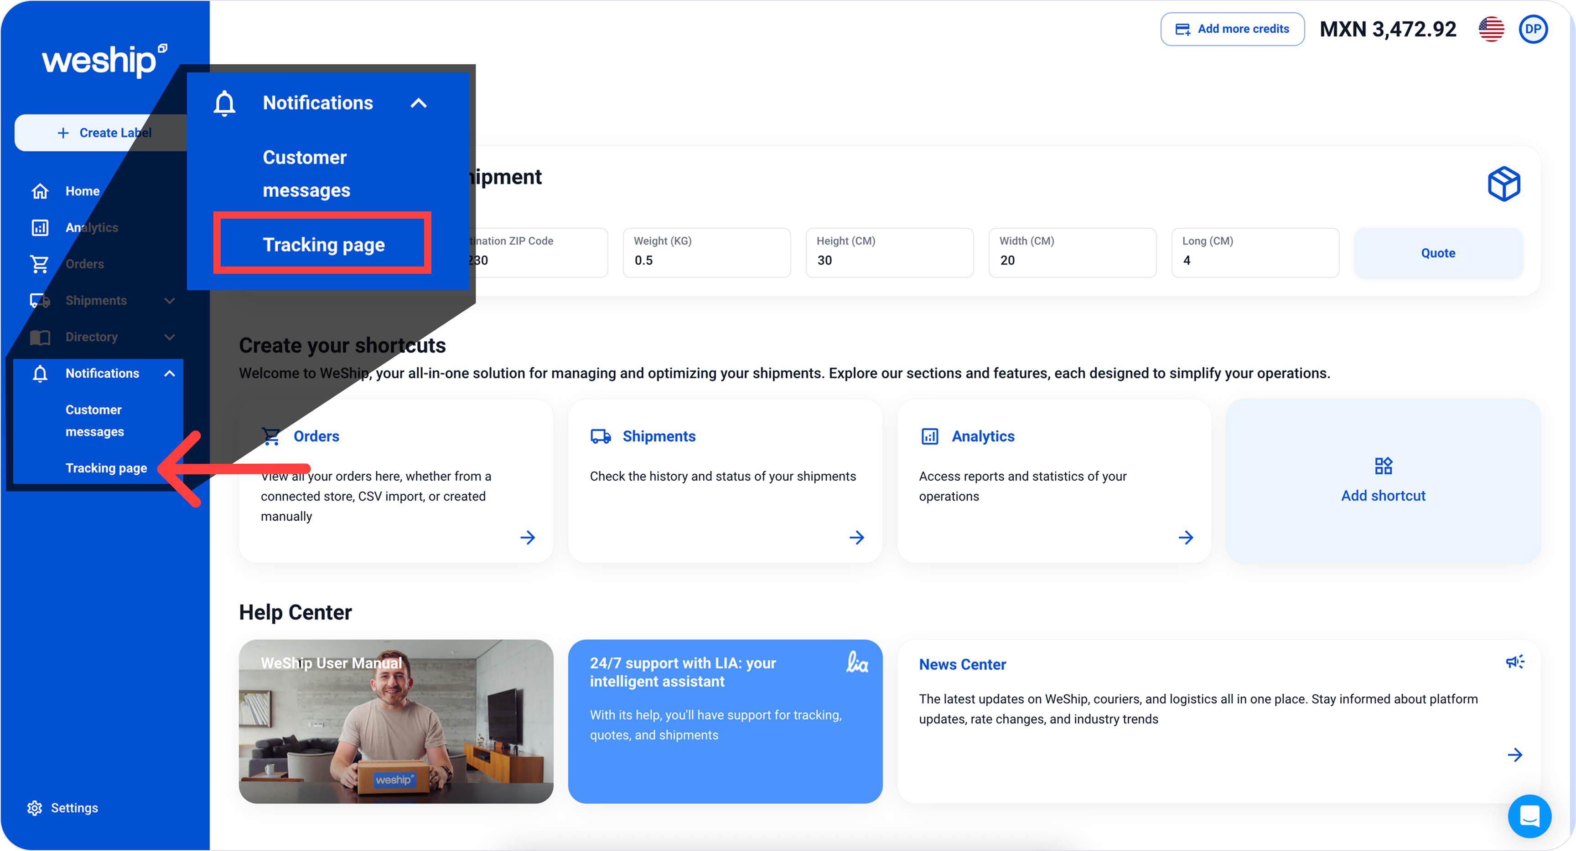The image size is (1576, 851).
Task: Click the card icon on Add more credits
Action: tap(1182, 29)
